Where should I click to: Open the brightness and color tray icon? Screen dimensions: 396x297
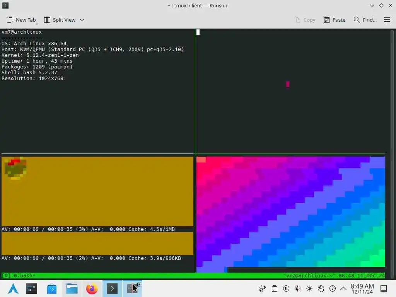point(309,288)
